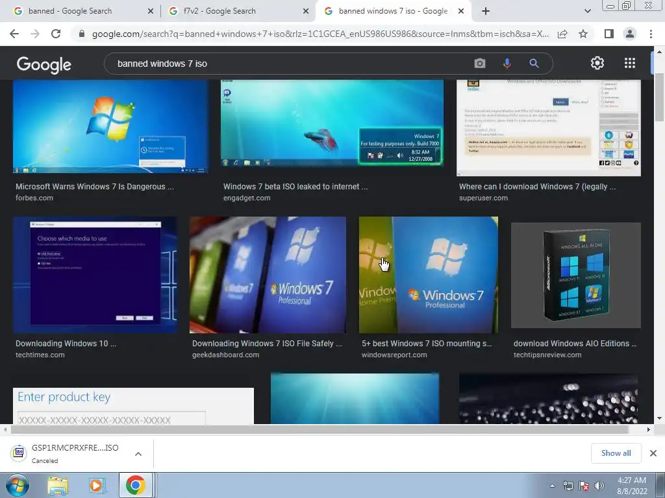Show hidden tray icons arrow

click(552, 486)
